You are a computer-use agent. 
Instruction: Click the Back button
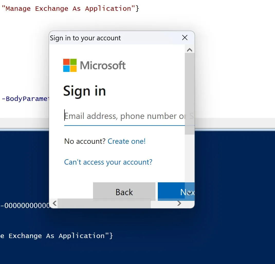coord(124,191)
